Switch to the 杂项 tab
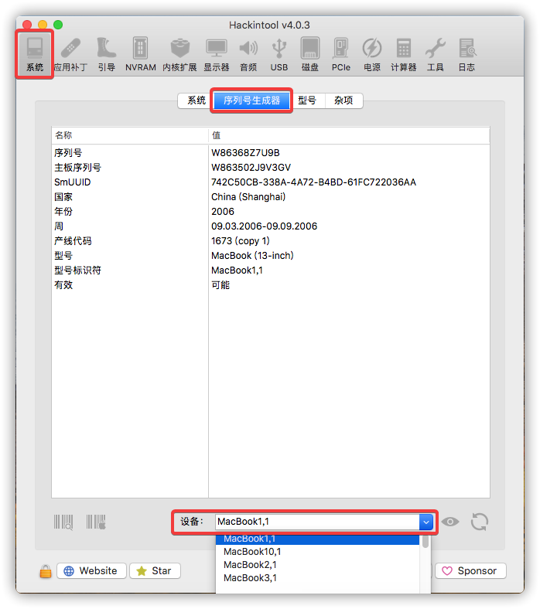Image resolution: width=540 pixels, height=609 pixels. (343, 100)
